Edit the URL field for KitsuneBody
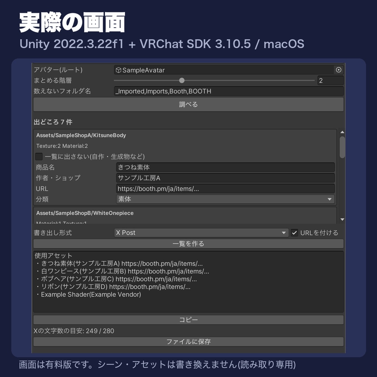The image size is (377, 377). tap(225, 189)
